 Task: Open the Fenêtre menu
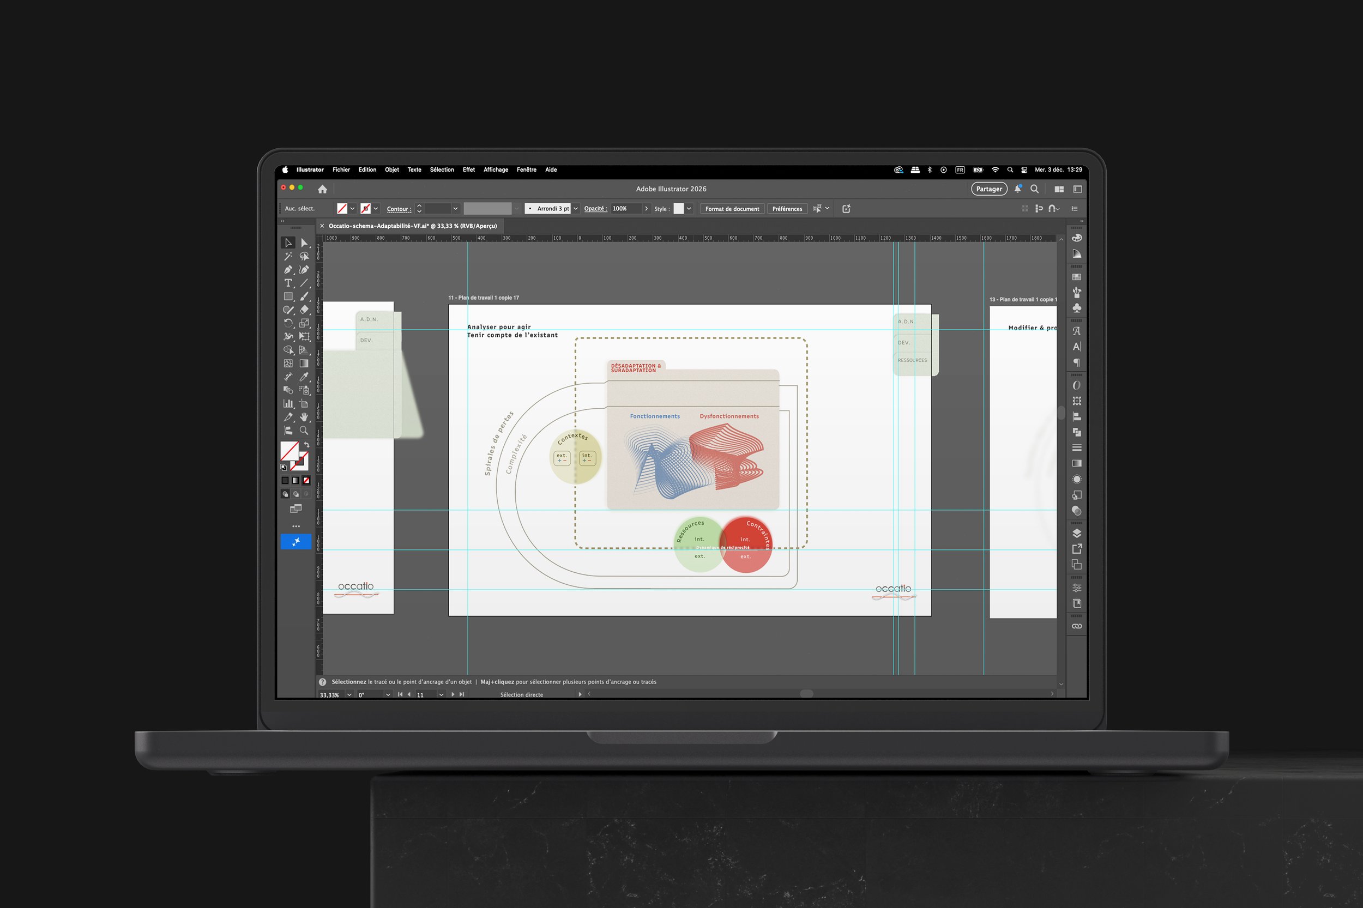tap(526, 170)
